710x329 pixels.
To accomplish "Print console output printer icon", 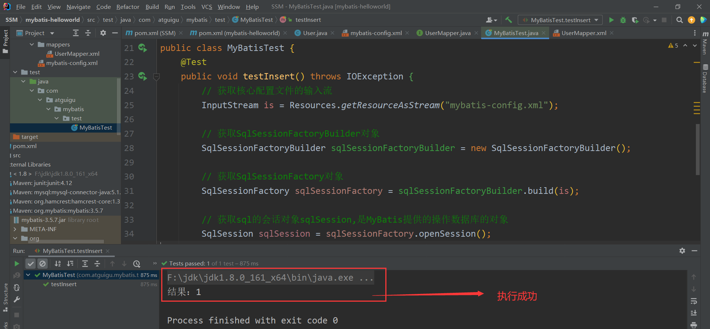I will coord(694,325).
